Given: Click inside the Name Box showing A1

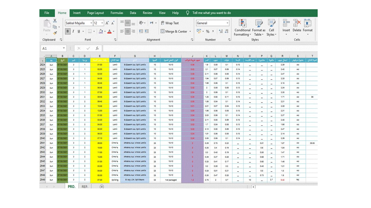Looking at the screenshot, I should [x=51, y=48].
